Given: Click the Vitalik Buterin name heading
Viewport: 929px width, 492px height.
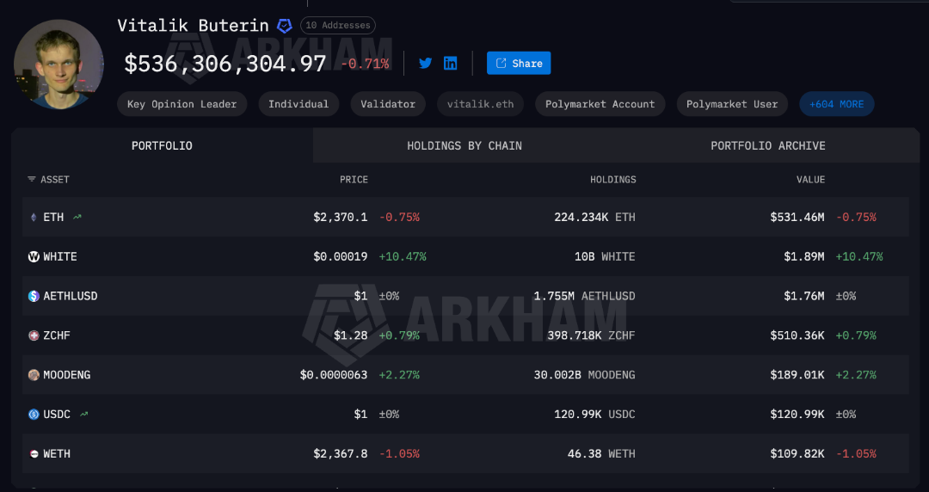Looking at the screenshot, I should tap(194, 26).
